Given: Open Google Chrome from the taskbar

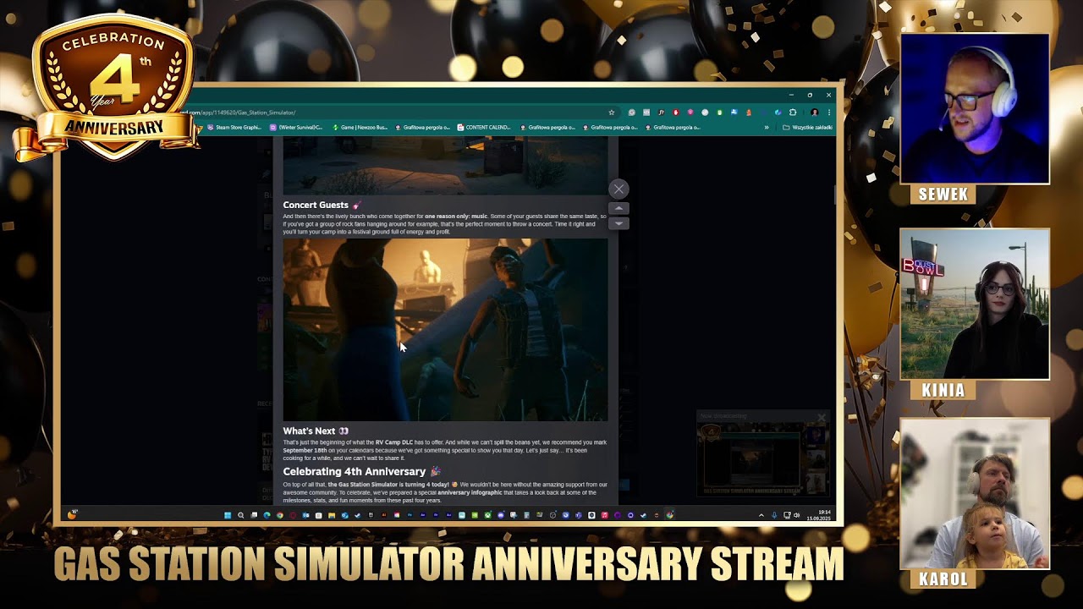Looking at the screenshot, I should click(280, 515).
